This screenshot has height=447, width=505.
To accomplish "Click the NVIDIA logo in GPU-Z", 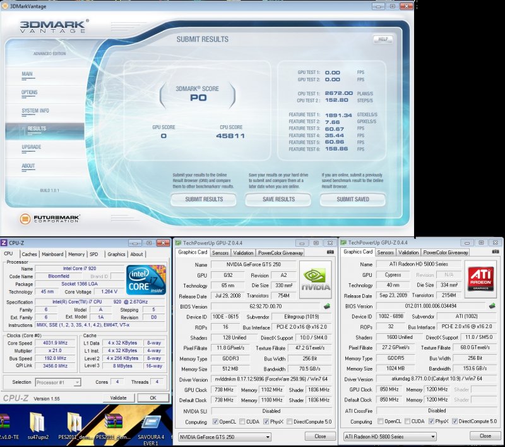I will pos(315,280).
